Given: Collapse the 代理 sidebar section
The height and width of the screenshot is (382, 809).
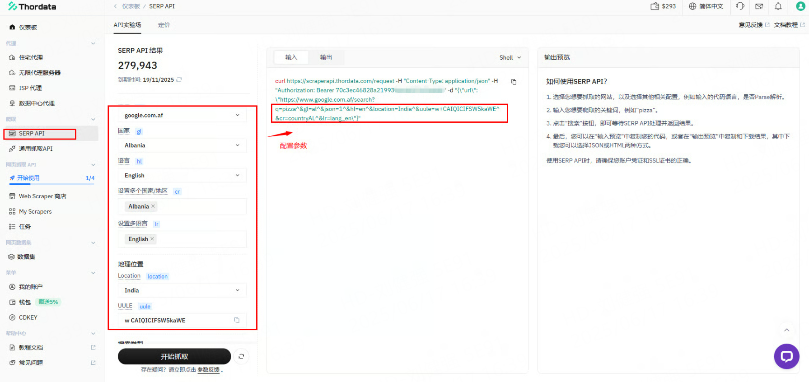Looking at the screenshot, I should point(93,43).
